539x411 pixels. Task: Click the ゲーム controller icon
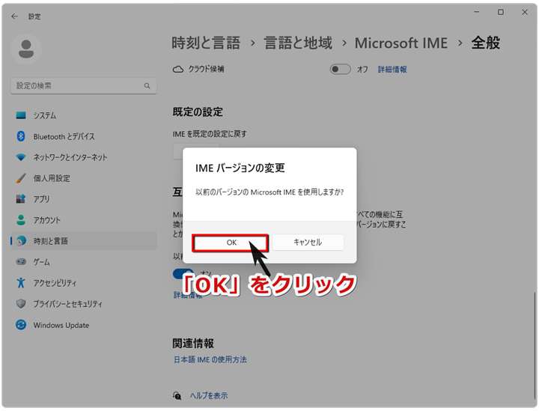tap(21, 262)
